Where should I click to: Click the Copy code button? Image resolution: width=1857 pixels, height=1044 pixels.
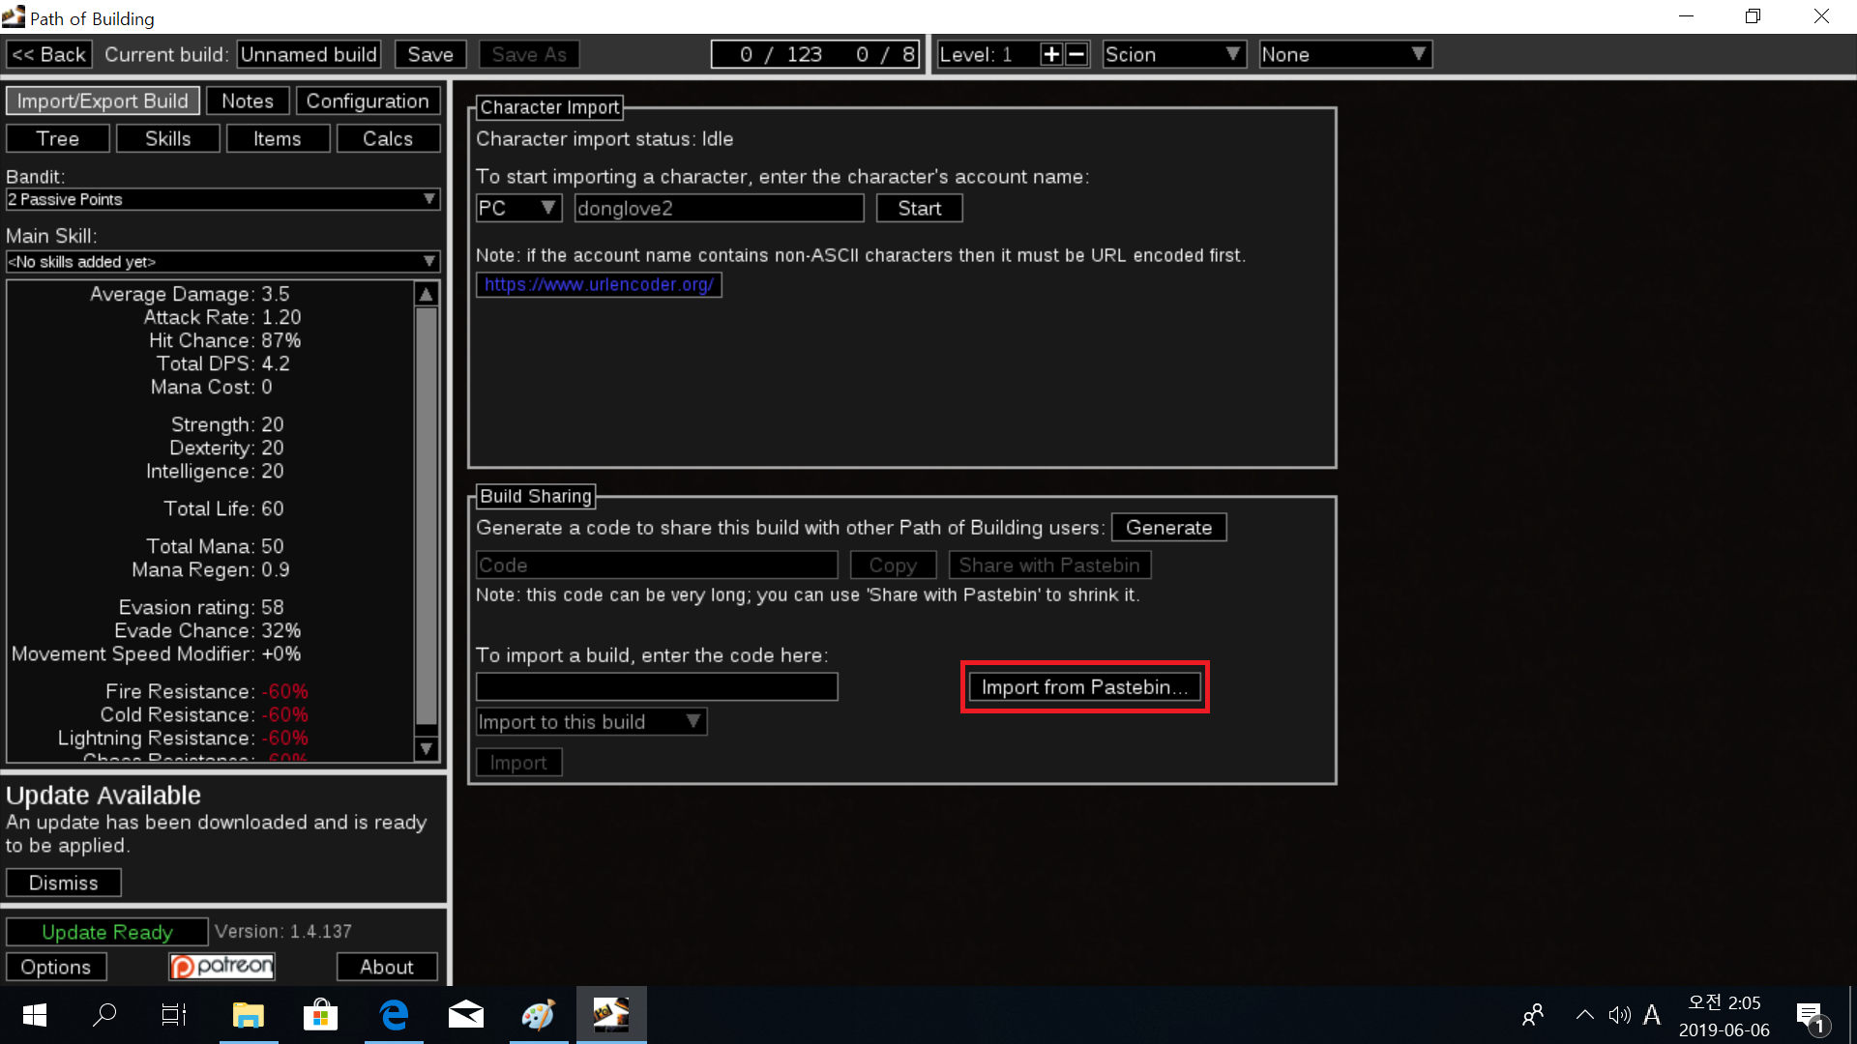[x=893, y=565]
